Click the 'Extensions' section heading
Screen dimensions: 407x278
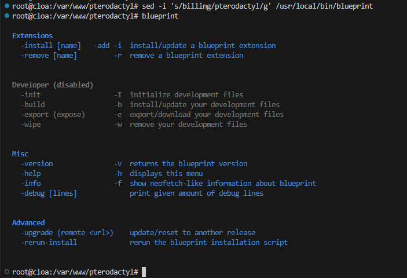click(x=32, y=35)
